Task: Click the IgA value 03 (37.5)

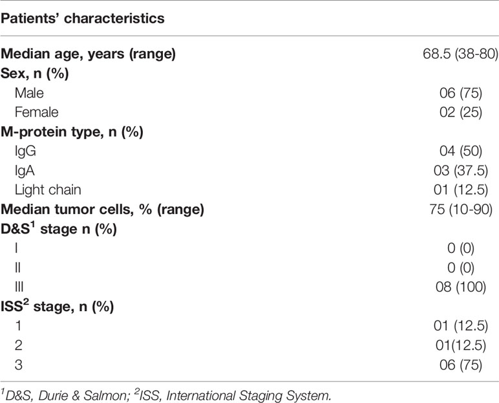Action: [x=461, y=170]
